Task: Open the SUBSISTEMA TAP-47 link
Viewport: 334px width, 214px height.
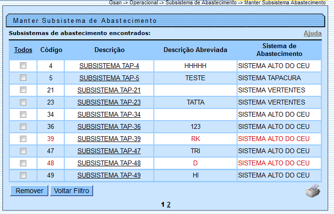Action: coord(109,151)
